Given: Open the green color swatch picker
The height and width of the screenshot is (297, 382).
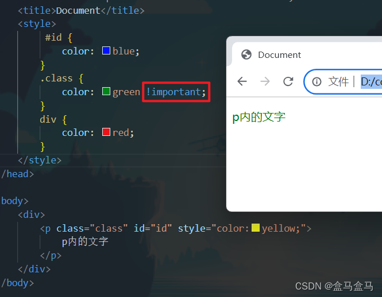Looking at the screenshot, I should (106, 92).
